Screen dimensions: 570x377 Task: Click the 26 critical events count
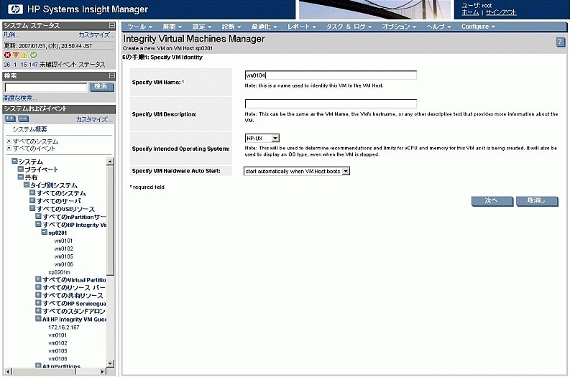pyautogui.click(x=7, y=65)
